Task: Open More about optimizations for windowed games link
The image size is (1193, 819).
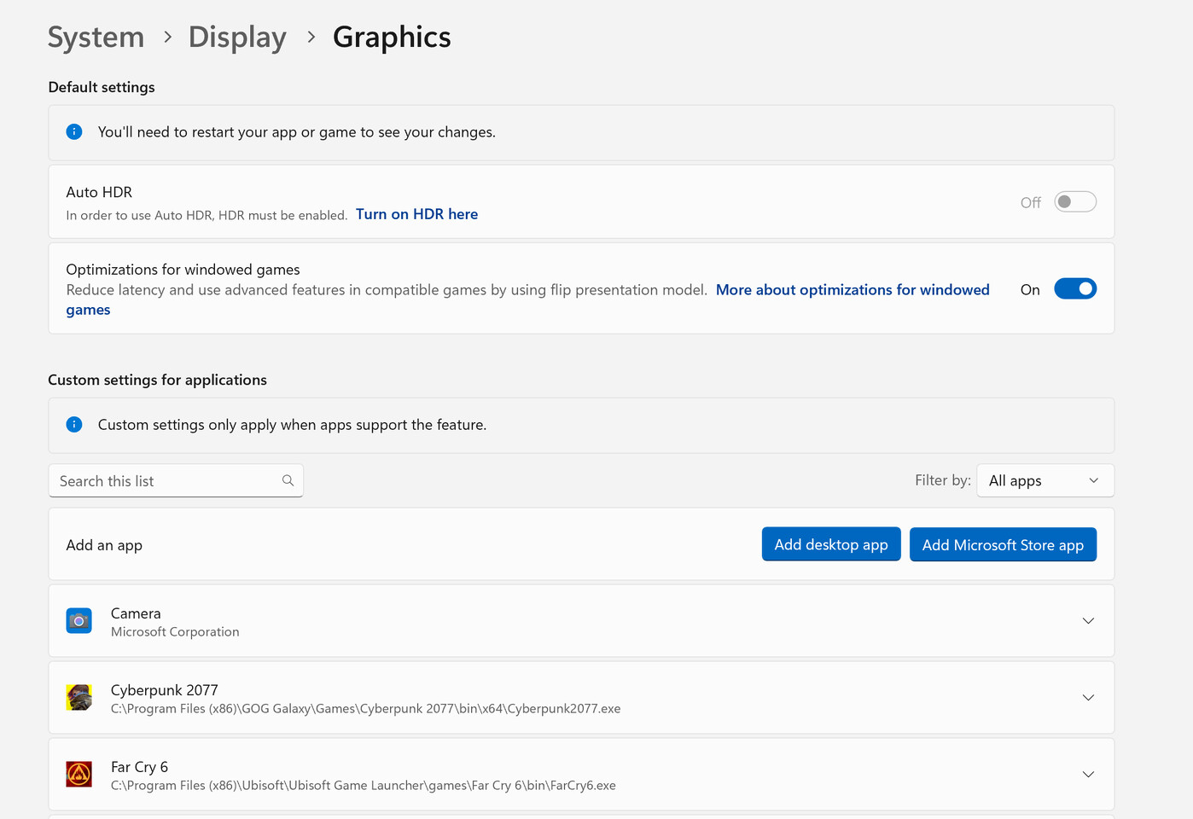Action: (x=852, y=290)
